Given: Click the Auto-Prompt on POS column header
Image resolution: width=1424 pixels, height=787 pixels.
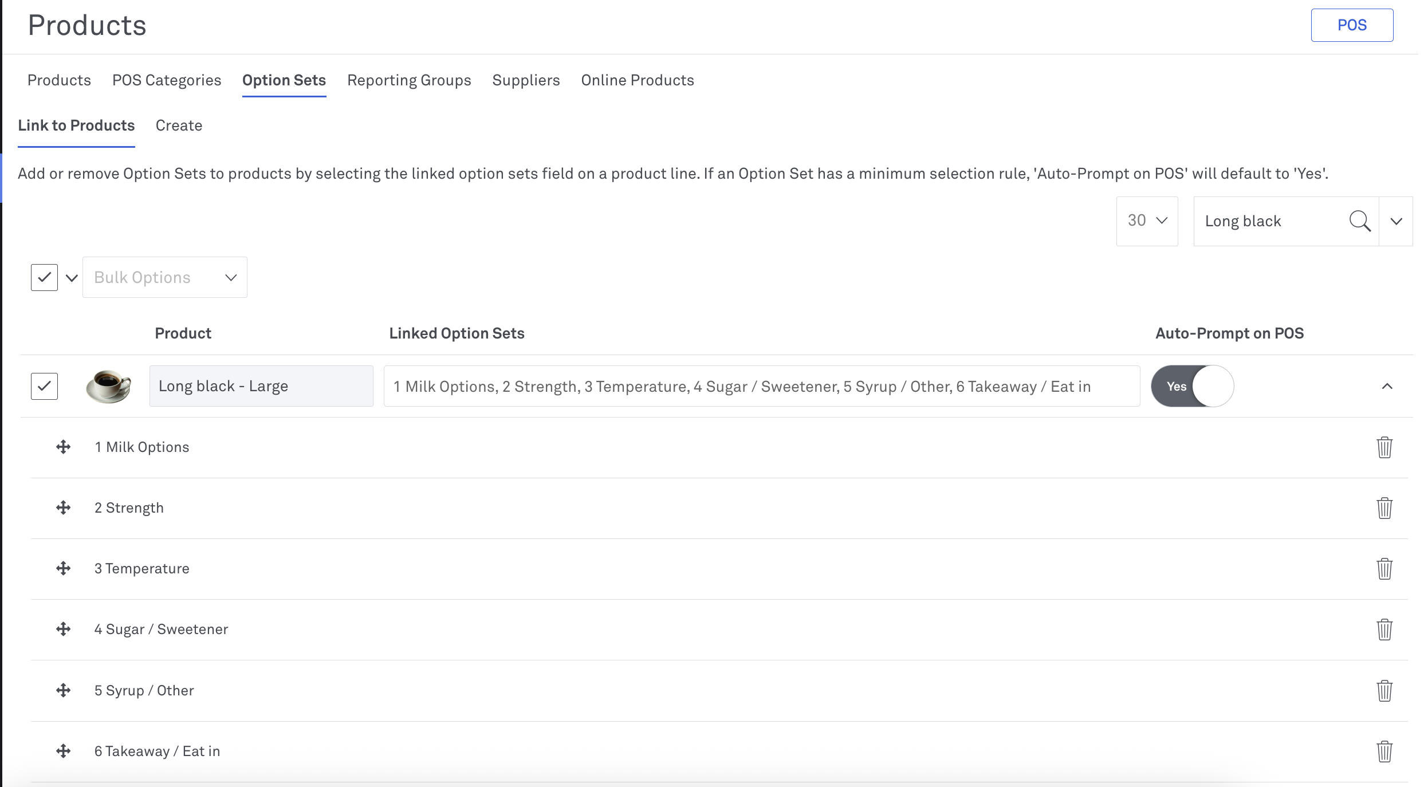Looking at the screenshot, I should pyautogui.click(x=1229, y=333).
